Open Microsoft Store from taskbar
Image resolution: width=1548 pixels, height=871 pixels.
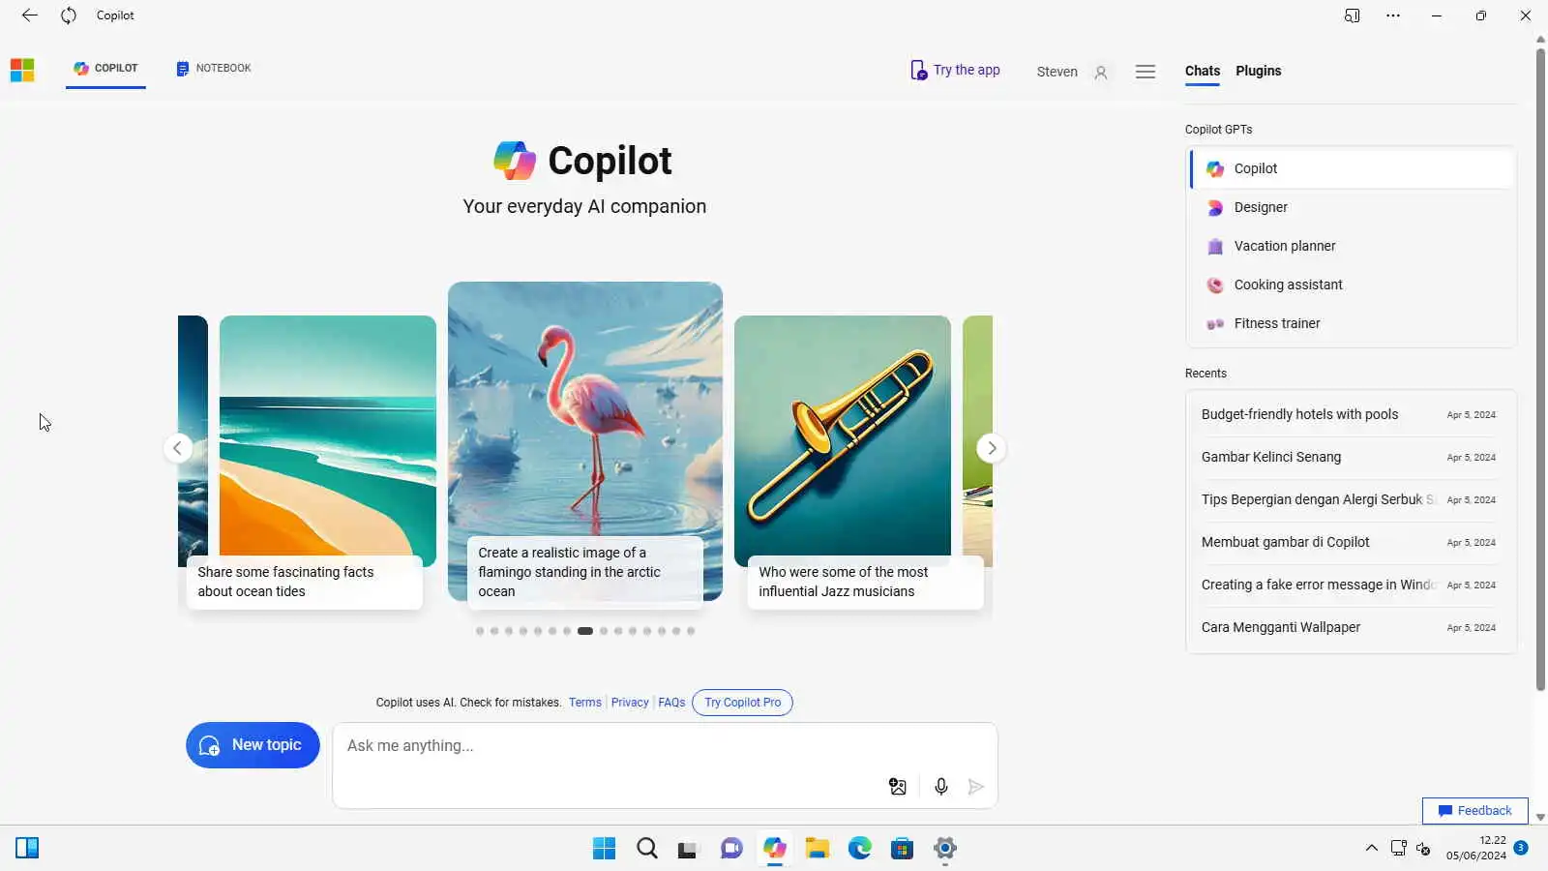(x=903, y=849)
